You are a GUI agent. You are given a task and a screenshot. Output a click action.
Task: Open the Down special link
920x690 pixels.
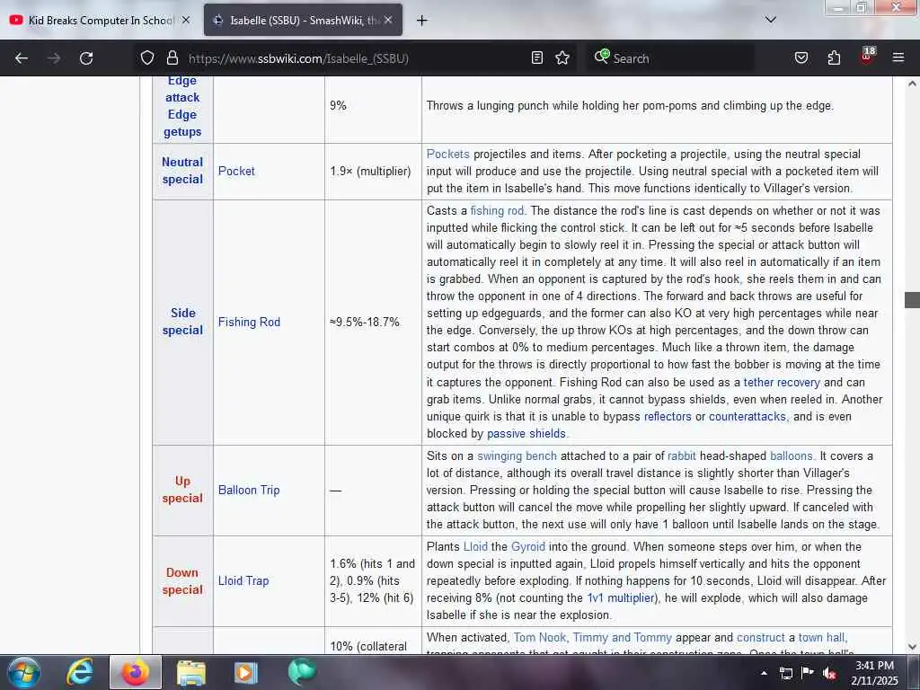(x=182, y=581)
